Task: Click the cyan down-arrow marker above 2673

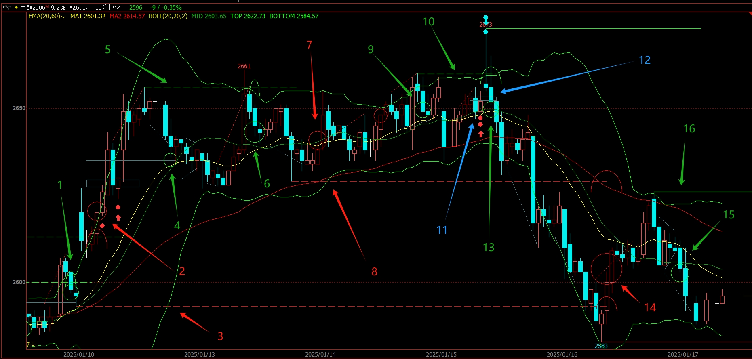Action: point(486,18)
